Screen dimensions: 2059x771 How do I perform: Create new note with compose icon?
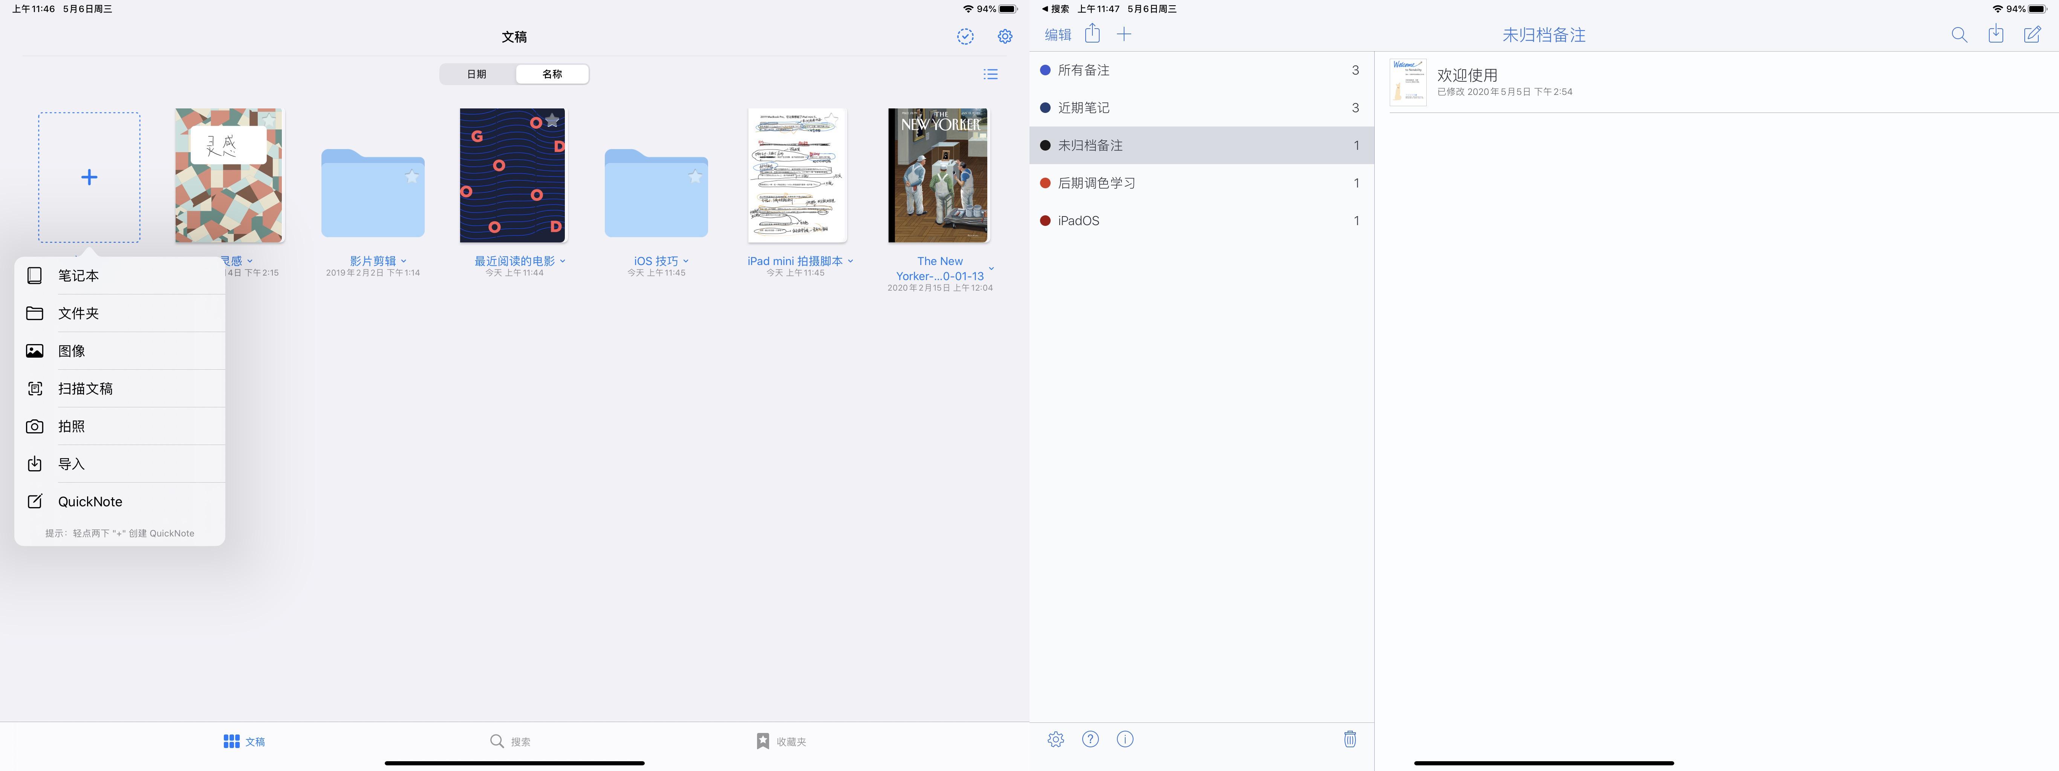click(2032, 34)
